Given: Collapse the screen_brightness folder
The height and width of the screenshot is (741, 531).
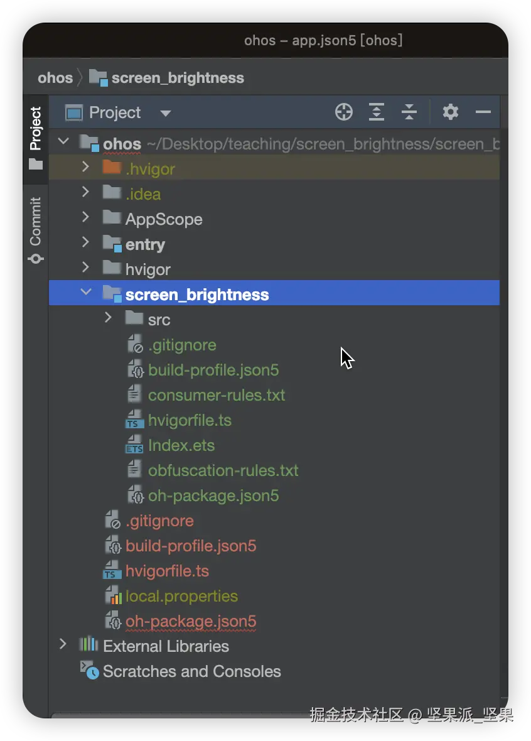Looking at the screenshot, I should (86, 293).
